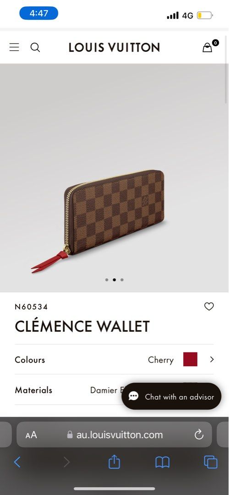
Task: Tap the search magnifier icon
Action: click(x=35, y=47)
